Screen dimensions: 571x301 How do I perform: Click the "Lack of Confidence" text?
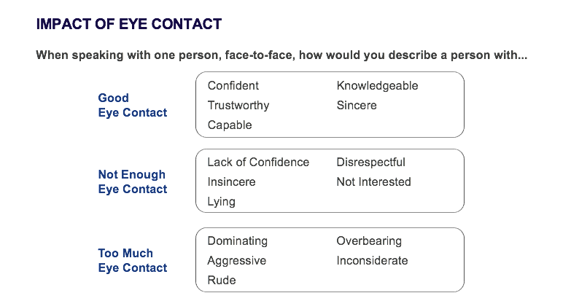click(x=258, y=162)
